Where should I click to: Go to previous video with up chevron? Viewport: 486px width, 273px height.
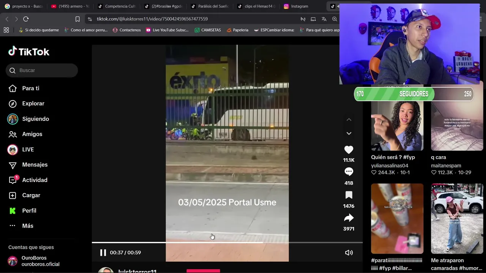click(x=349, y=119)
